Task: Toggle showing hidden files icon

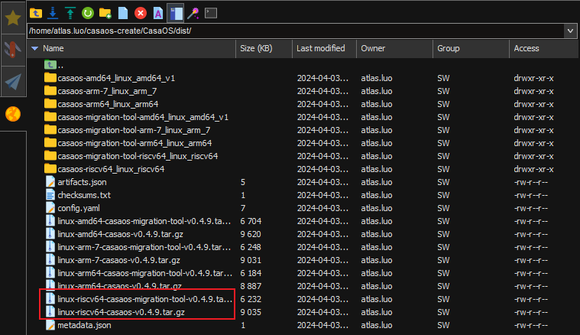Action: coord(158,13)
